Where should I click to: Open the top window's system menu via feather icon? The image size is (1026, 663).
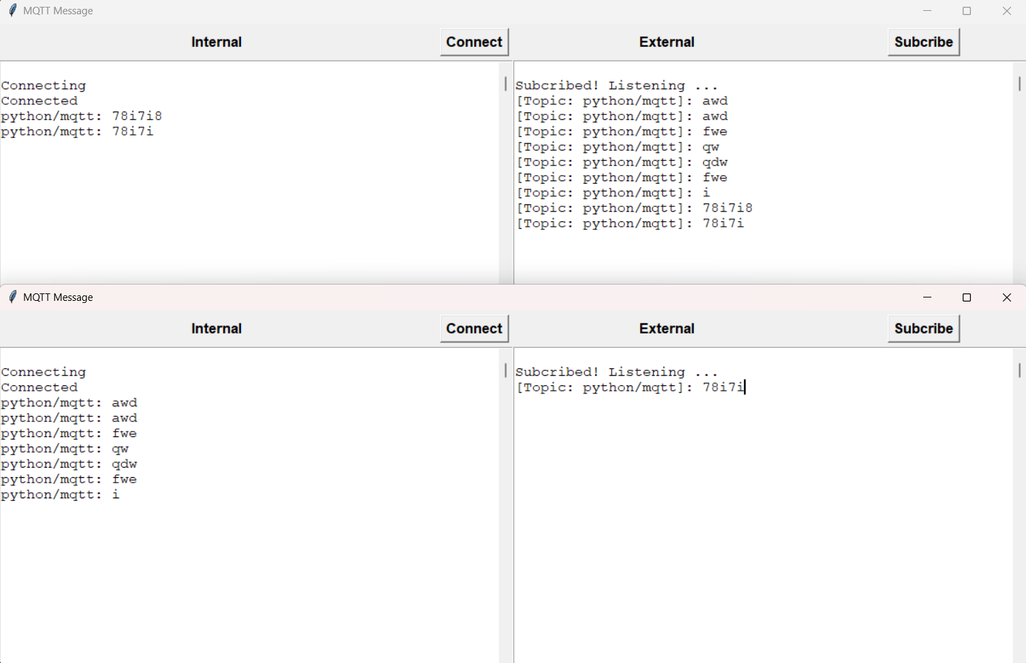(12, 10)
